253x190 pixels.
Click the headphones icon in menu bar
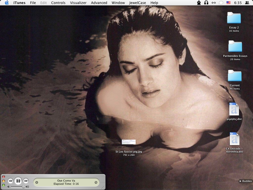206,3
